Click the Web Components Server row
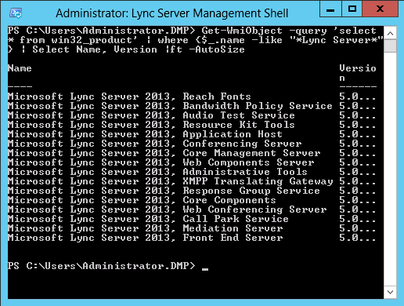The image size is (404, 306). coord(192,162)
